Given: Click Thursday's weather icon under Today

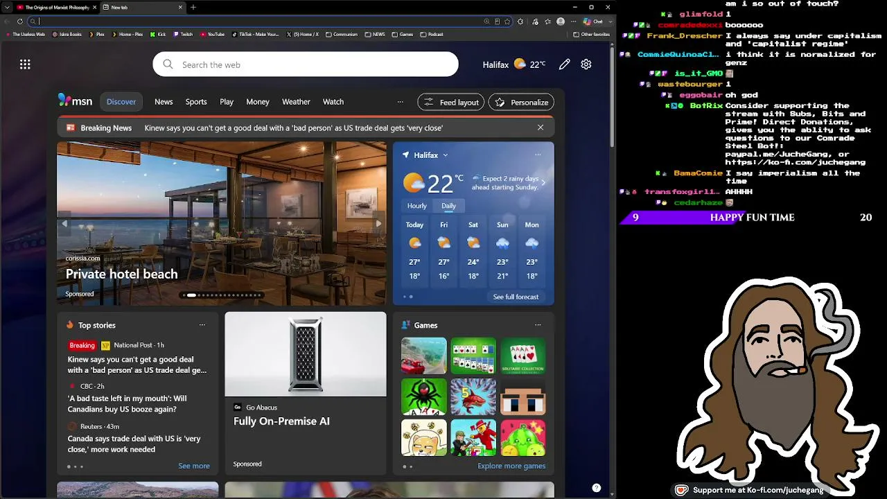Looking at the screenshot, I should 414,243.
